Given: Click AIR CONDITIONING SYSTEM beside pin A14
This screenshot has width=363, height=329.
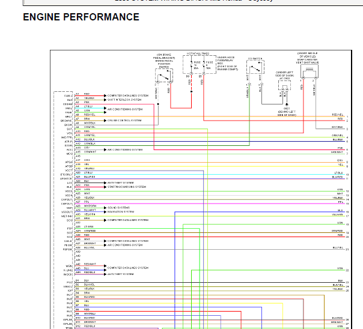Looking at the screenshot, I should pyautogui.click(x=125, y=150).
